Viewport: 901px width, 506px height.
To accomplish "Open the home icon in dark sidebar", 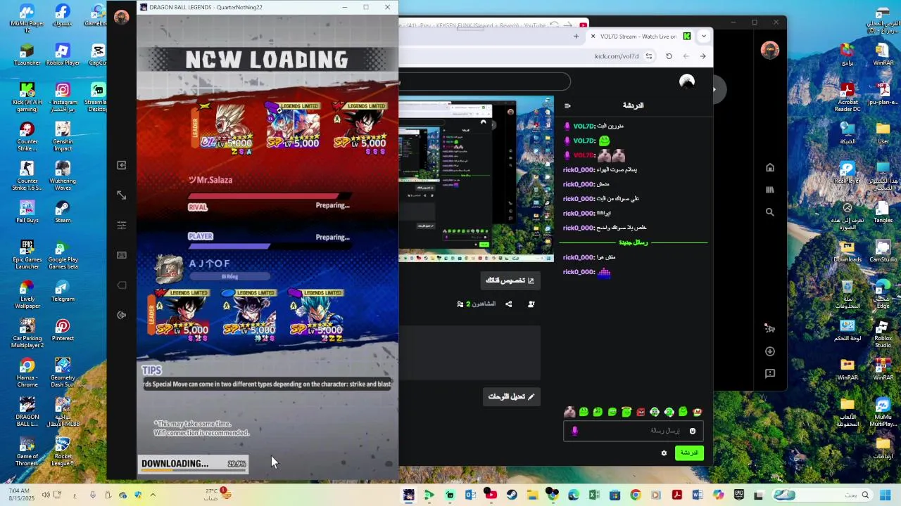I will (x=770, y=167).
